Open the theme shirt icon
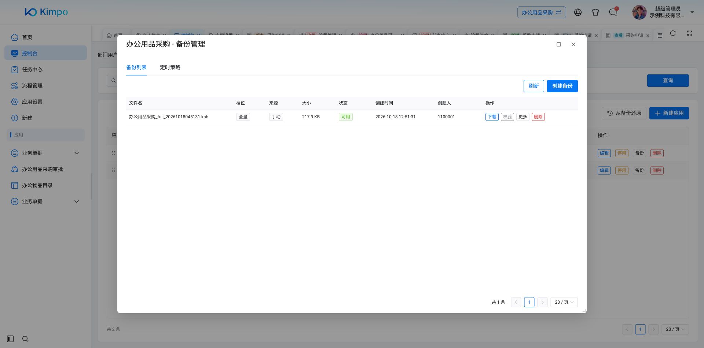The width and height of the screenshot is (704, 348). coord(595,12)
